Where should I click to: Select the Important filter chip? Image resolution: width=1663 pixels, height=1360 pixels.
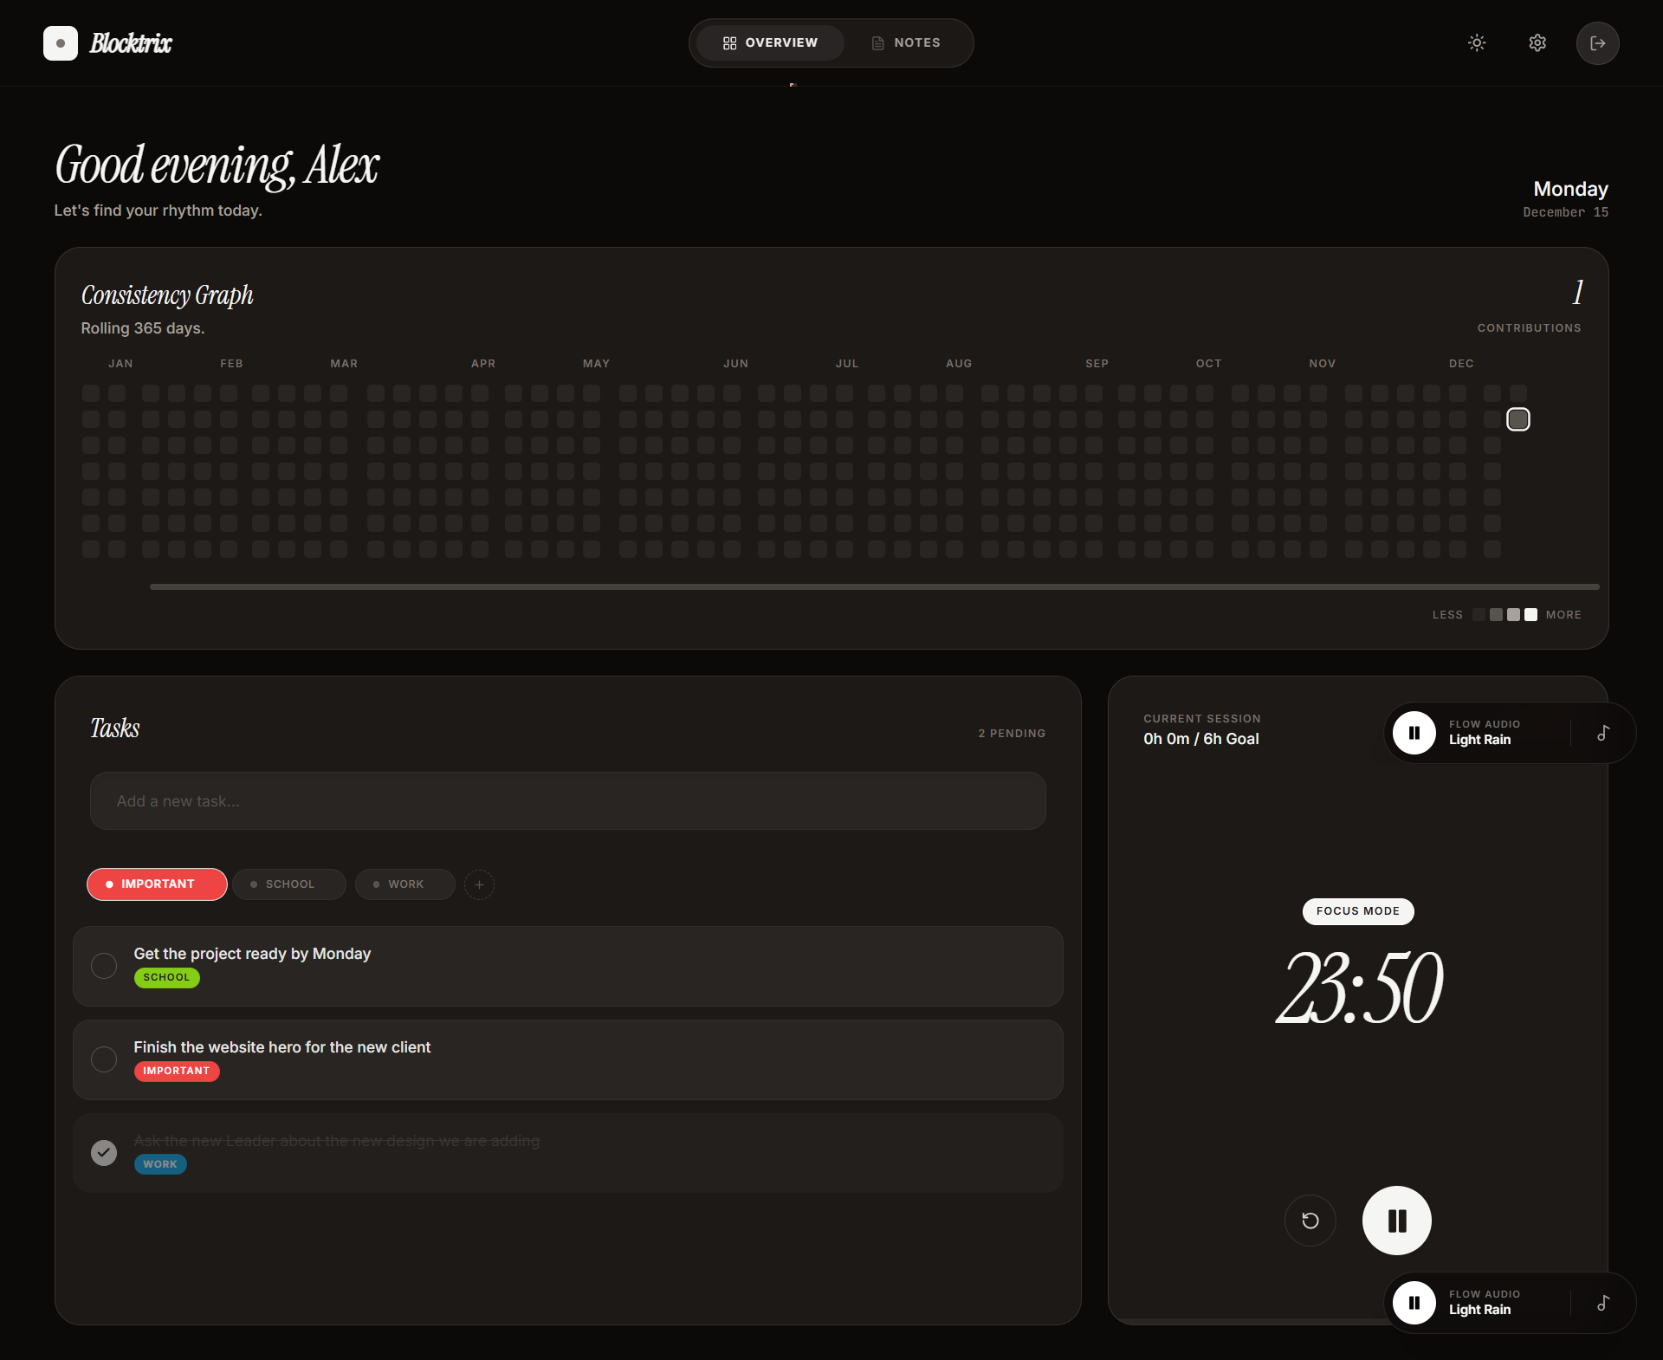point(156,884)
